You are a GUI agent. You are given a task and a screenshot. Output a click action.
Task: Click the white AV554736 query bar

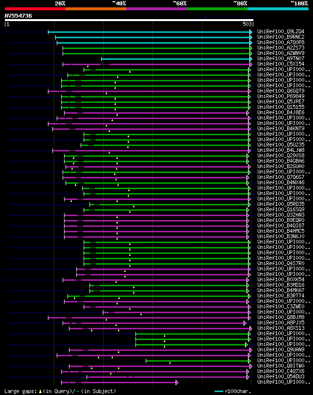[129, 20]
